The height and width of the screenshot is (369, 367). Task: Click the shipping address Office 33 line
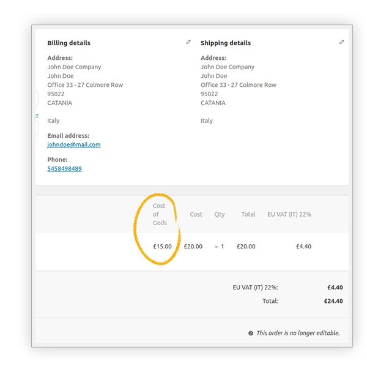pyautogui.click(x=239, y=85)
